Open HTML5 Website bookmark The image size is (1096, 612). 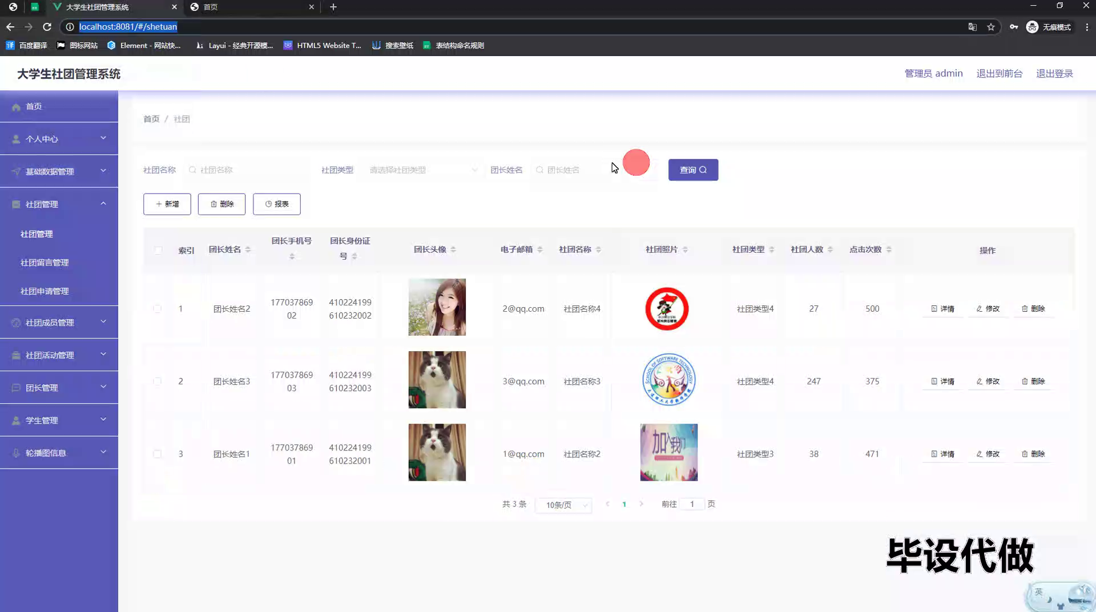323,45
